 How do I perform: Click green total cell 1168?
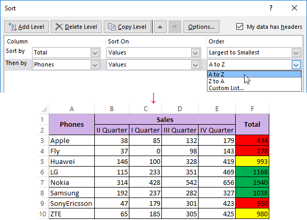click(252, 172)
